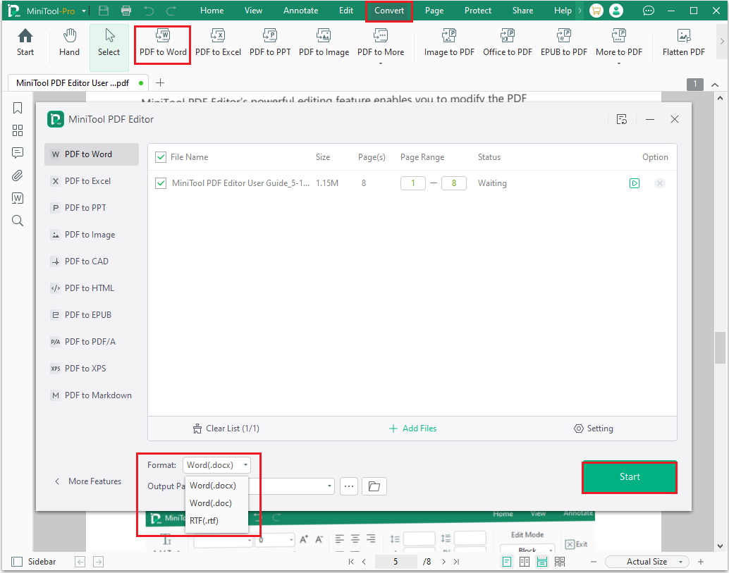
Task: Remove listed file with the X icon
Action: pos(659,183)
